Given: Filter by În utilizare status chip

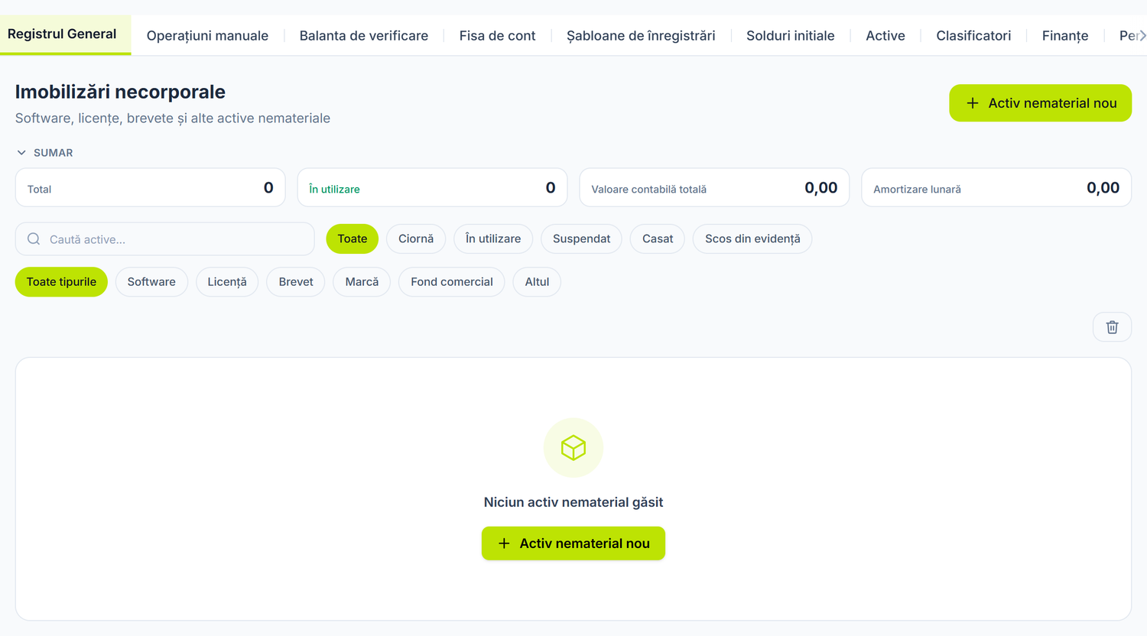Looking at the screenshot, I should 493,238.
